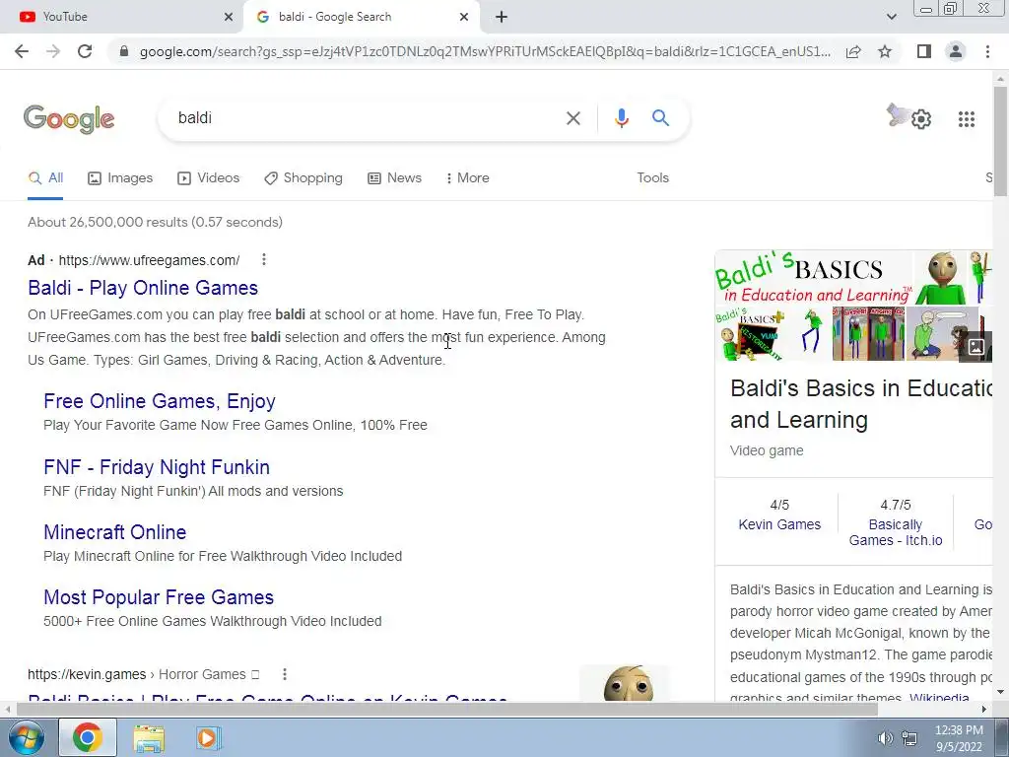Search by voice microphone icon
Viewport: 1009px width, 757px height.
pyautogui.click(x=621, y=118)
